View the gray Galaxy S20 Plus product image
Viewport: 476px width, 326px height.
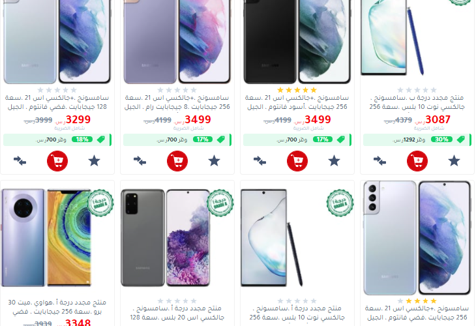pyautogui.click(x=166, y=238)
